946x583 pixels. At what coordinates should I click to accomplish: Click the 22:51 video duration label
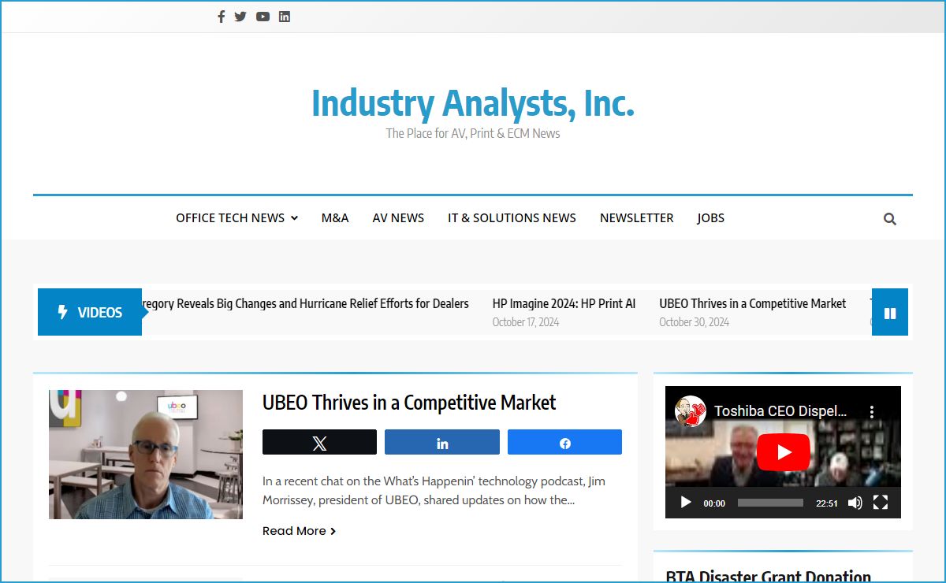pos(827,503)
